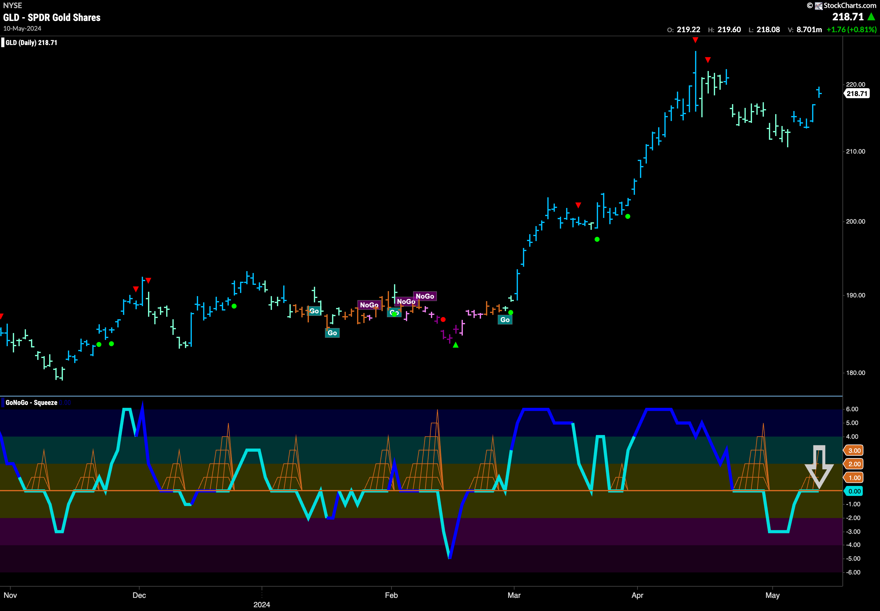This screenshot has width=880, height=611.
Task: Click the 6.00 oscillator axis label
Action: pos(852,409)
